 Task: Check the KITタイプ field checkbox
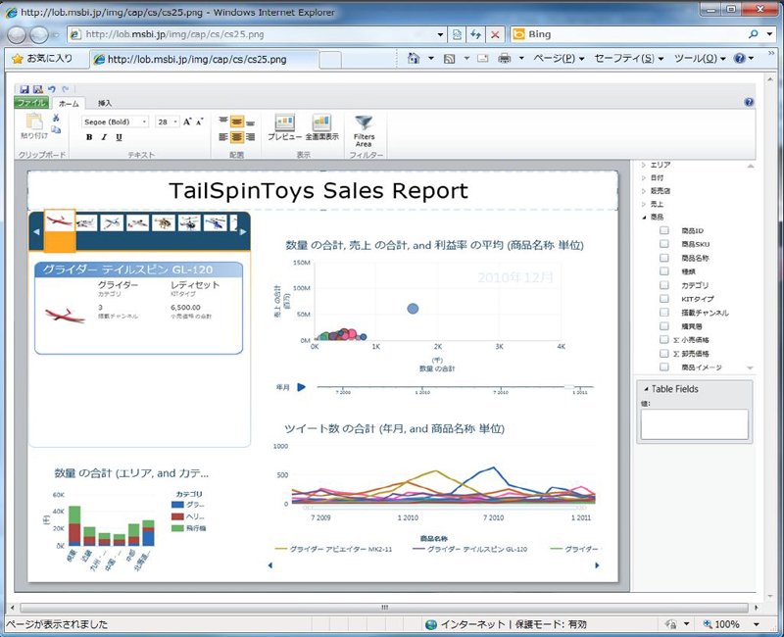point(664,299)
